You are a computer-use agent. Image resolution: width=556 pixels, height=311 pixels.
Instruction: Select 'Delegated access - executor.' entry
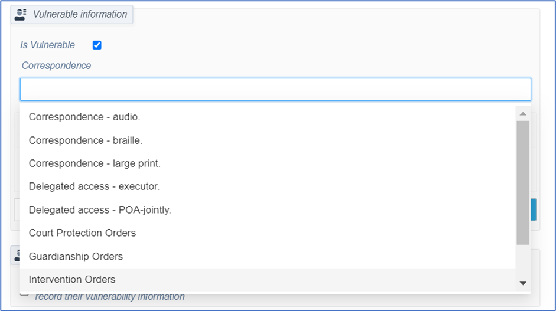point(94,186)
